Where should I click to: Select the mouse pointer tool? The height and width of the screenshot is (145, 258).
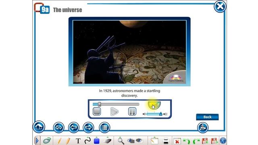click(x=47, y=141)
